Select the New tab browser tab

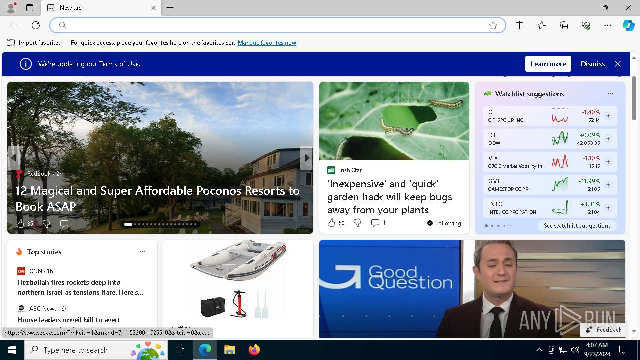tap(101, 8)
